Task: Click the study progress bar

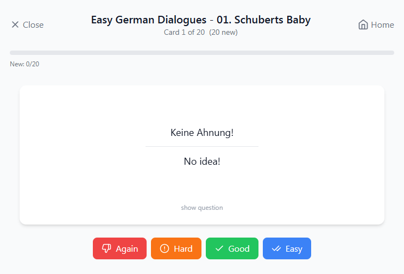Action: (202, 53)
